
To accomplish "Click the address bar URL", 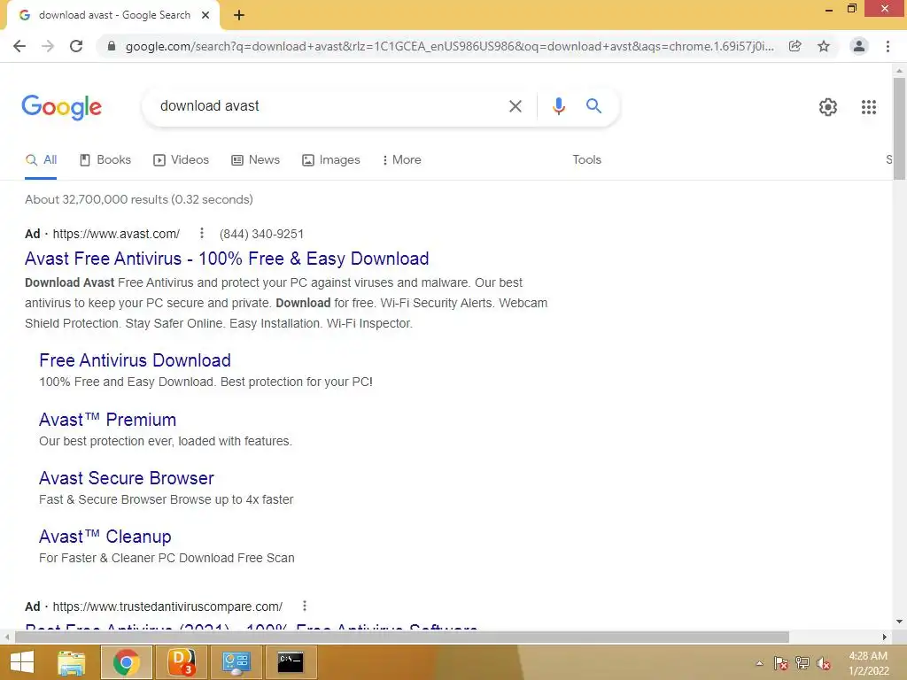I will (449, 46).
